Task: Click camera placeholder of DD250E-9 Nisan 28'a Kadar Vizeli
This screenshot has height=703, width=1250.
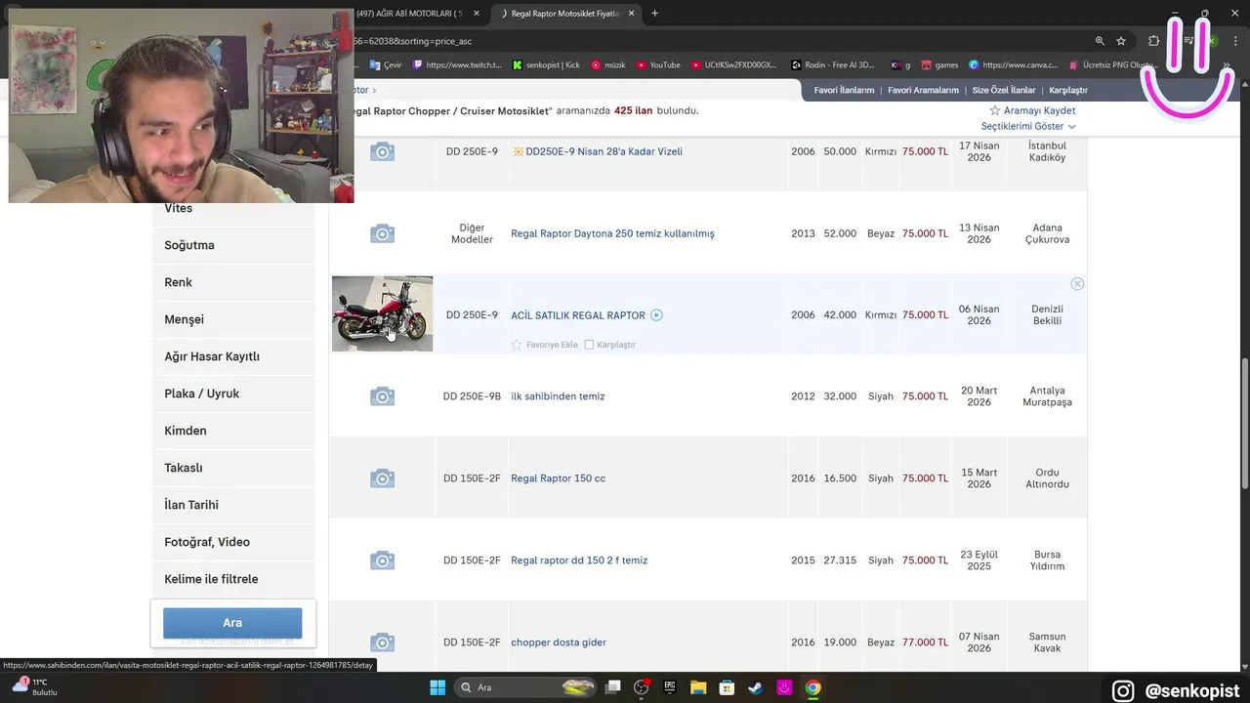Action: tap(382, 151)
